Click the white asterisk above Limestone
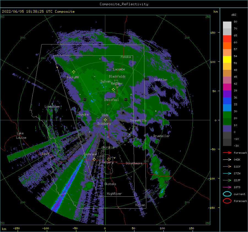Image resolution: width=248 pixels, height=232 pixels. click(52, 104)
